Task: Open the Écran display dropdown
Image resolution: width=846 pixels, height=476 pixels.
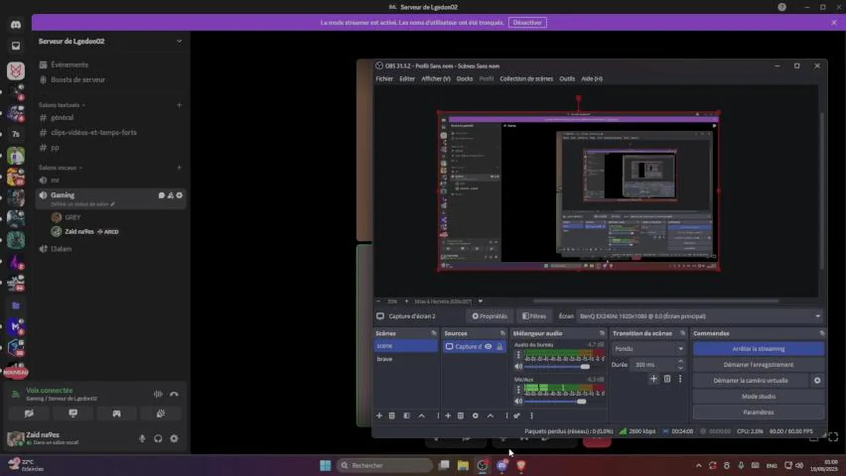Action: click(699, 316)
